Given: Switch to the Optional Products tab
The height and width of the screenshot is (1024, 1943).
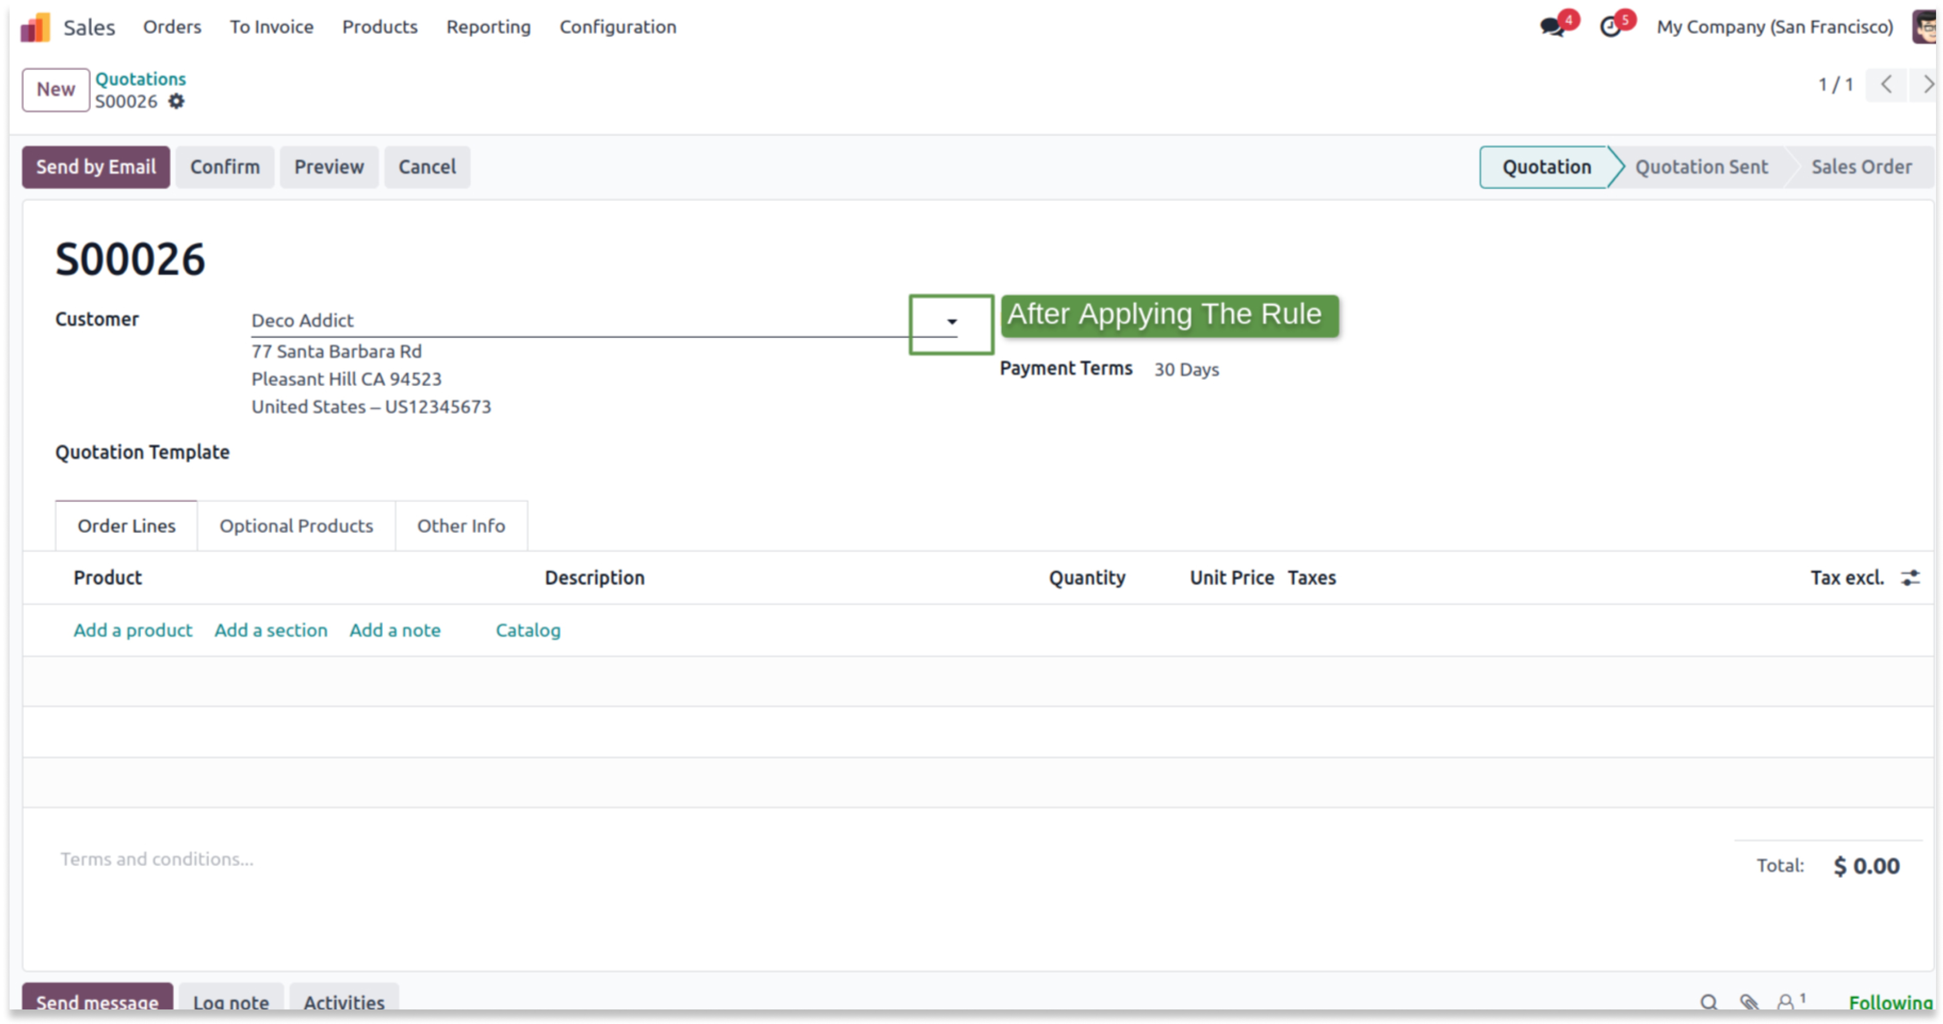Looking at the screenshot, I should (296, 526).
